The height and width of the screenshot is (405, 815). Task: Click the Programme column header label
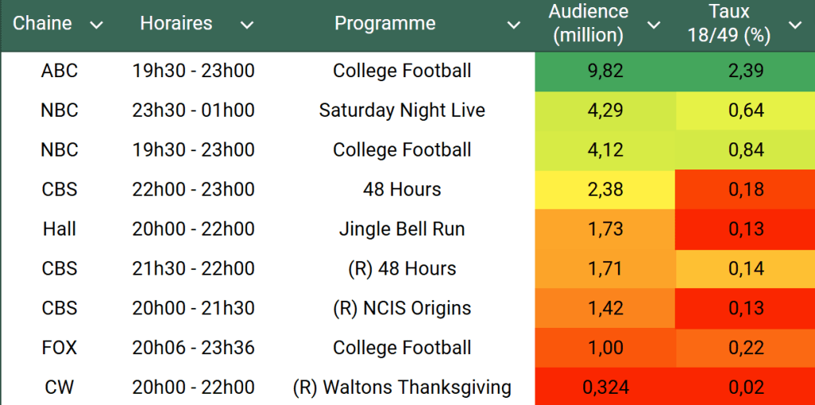point(385,24)
